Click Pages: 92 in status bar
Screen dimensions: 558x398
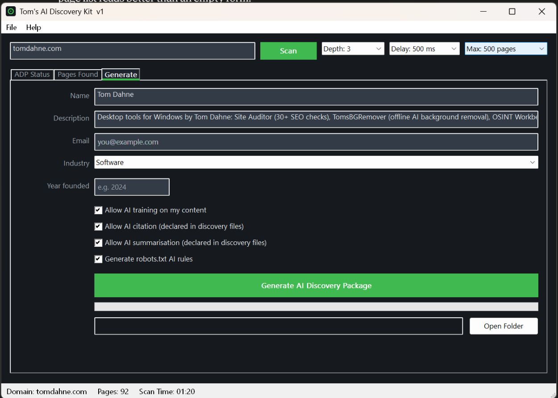pyautogui.click(x=113, y=392)
